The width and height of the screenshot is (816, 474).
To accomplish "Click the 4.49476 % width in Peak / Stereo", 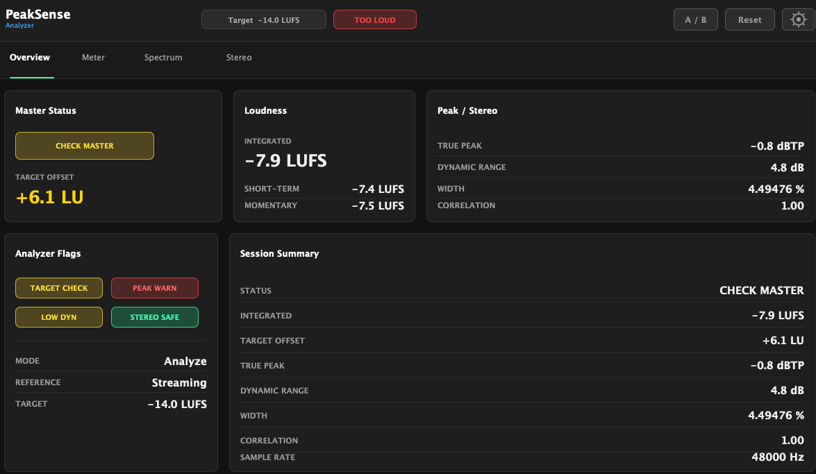I will (x=776, y=189).
